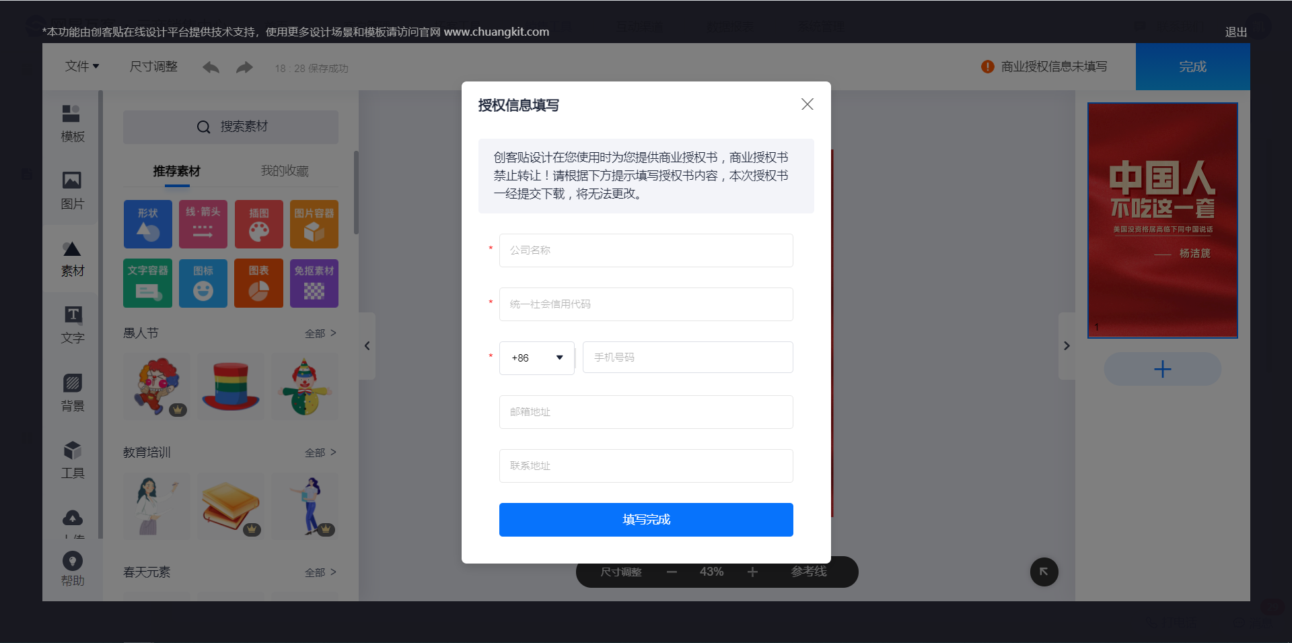
Task: Open the 文字 text tool panel
Action: [x=72, y=325]
